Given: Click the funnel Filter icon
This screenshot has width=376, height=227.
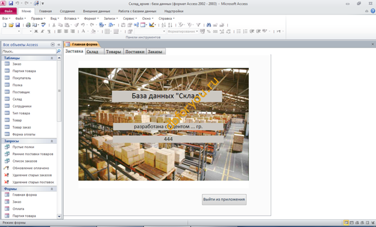Looking at the screenshot, I should [198, 25].
